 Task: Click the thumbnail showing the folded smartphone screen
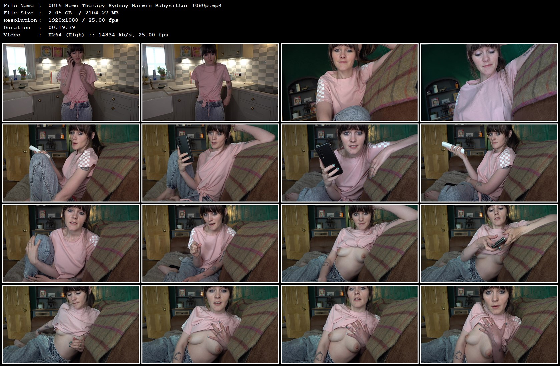pos(210,162)
